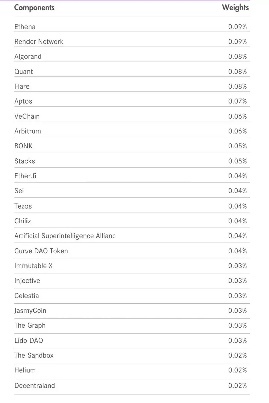Select Arbitrum in the list
The image size is (269, 403).
coord(28,131)
